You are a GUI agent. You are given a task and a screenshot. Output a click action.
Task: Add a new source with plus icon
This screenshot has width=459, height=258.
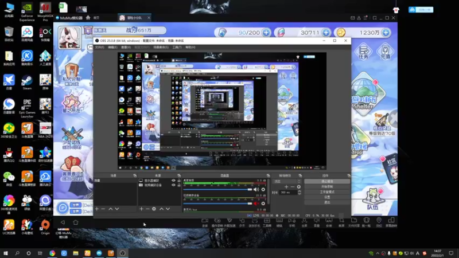pos(141,209)
